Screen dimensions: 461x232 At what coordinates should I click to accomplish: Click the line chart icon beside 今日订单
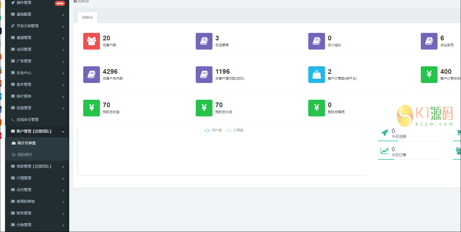point(384,151)
